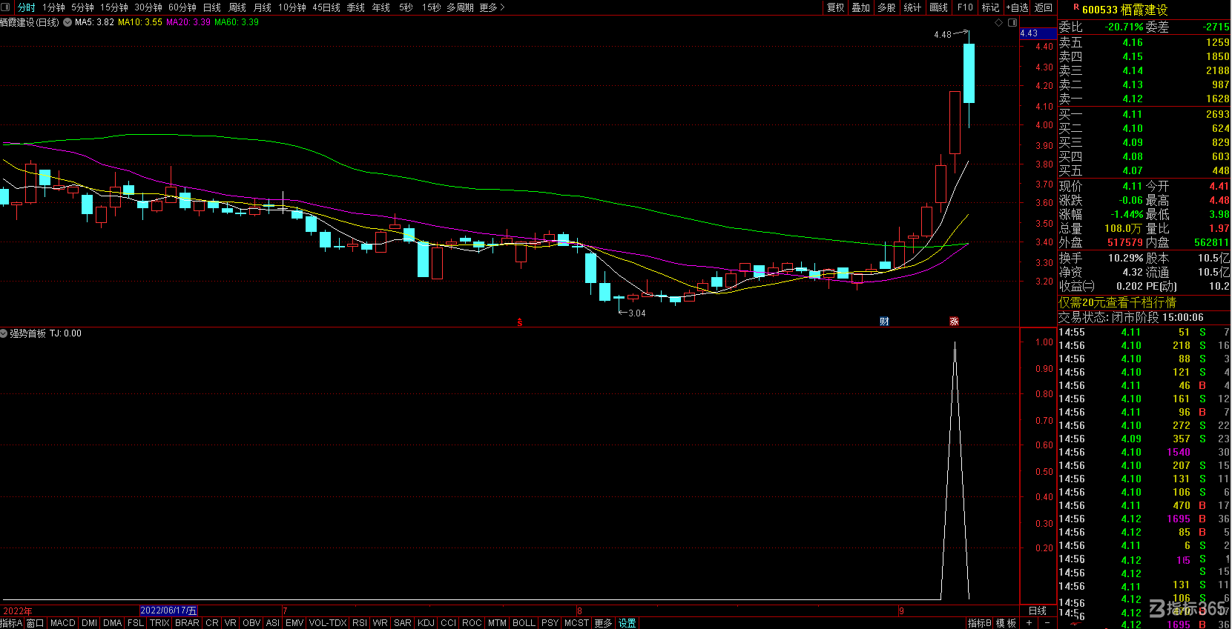Click the 返回 back button

[1044, 7]
